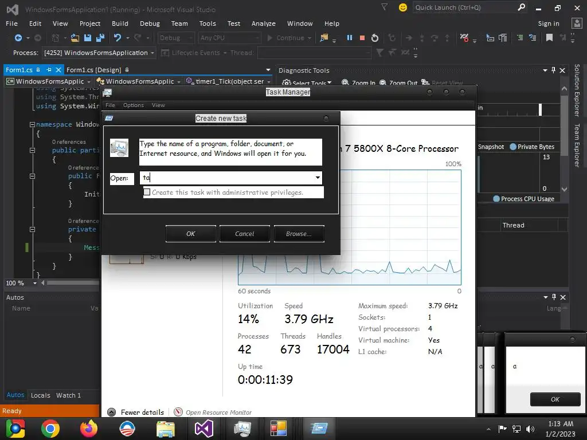Stop debugging with the red square
The height and width of the screenshot is (440, 587).
coord(362,38)
